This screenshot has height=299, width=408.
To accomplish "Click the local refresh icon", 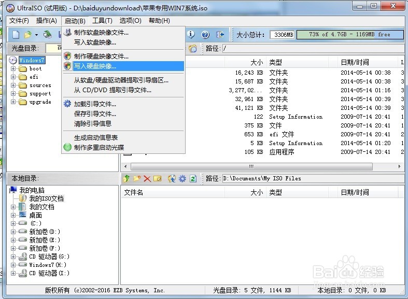I will [193, 179].
